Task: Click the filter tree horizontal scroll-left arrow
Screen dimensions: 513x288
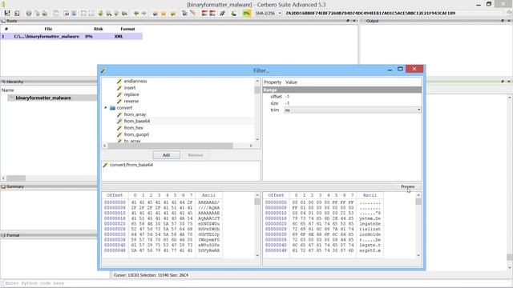Action: (x=105, y=146)
